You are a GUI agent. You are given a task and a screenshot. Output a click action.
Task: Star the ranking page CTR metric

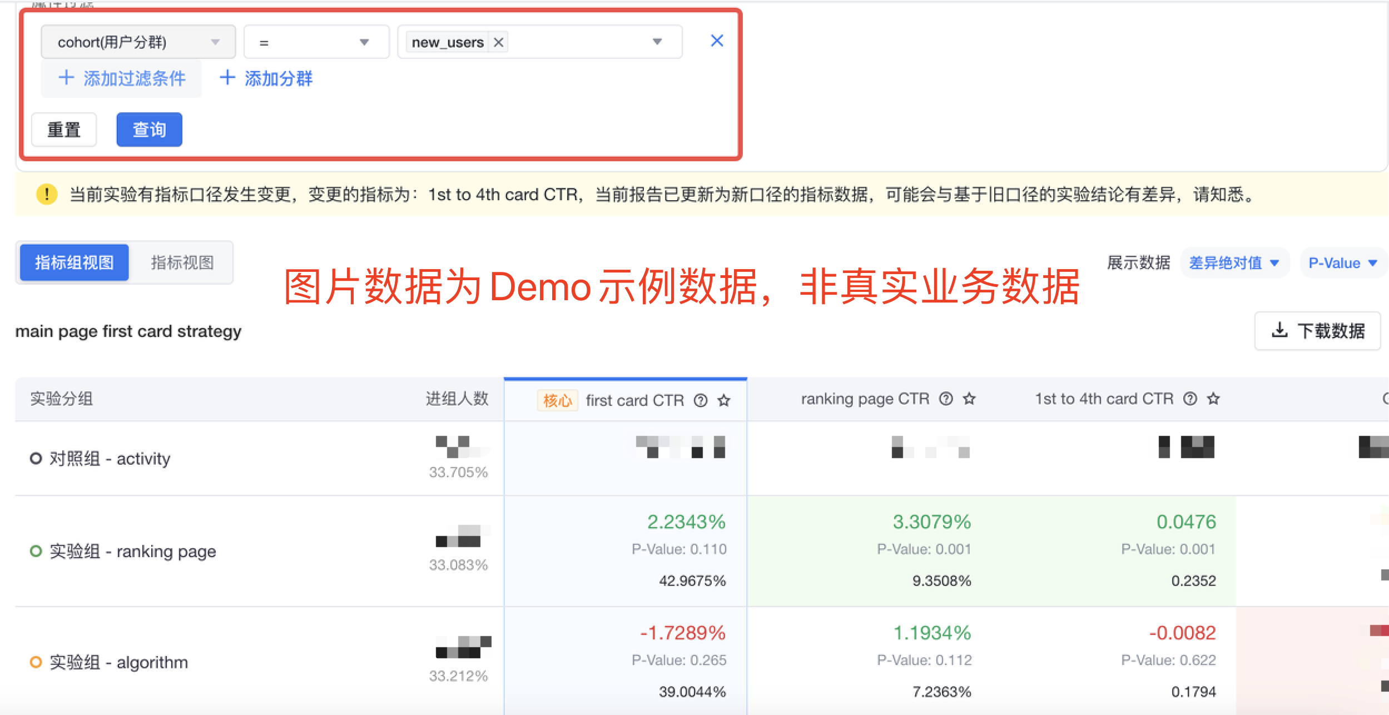(x=969, y=399)
